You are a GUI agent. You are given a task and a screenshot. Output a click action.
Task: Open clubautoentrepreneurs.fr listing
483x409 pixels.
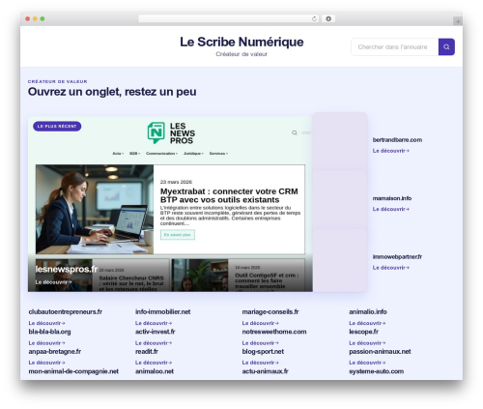[x=66, y=311]
